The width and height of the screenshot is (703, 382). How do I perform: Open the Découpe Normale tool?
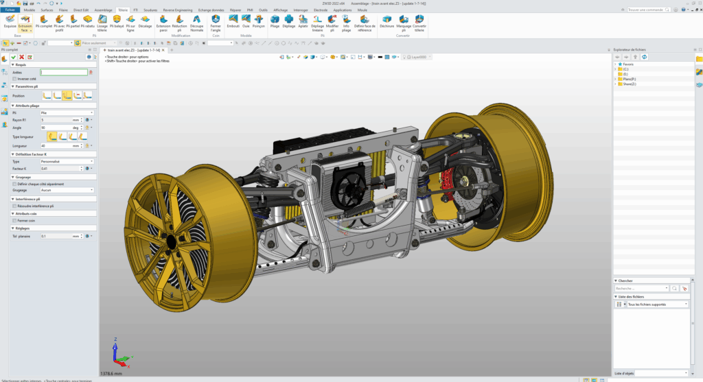pos(196,23)
